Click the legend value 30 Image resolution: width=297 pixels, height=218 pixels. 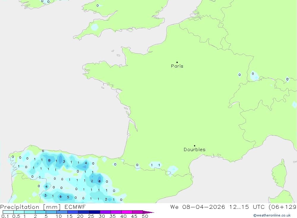pos(102,216)
